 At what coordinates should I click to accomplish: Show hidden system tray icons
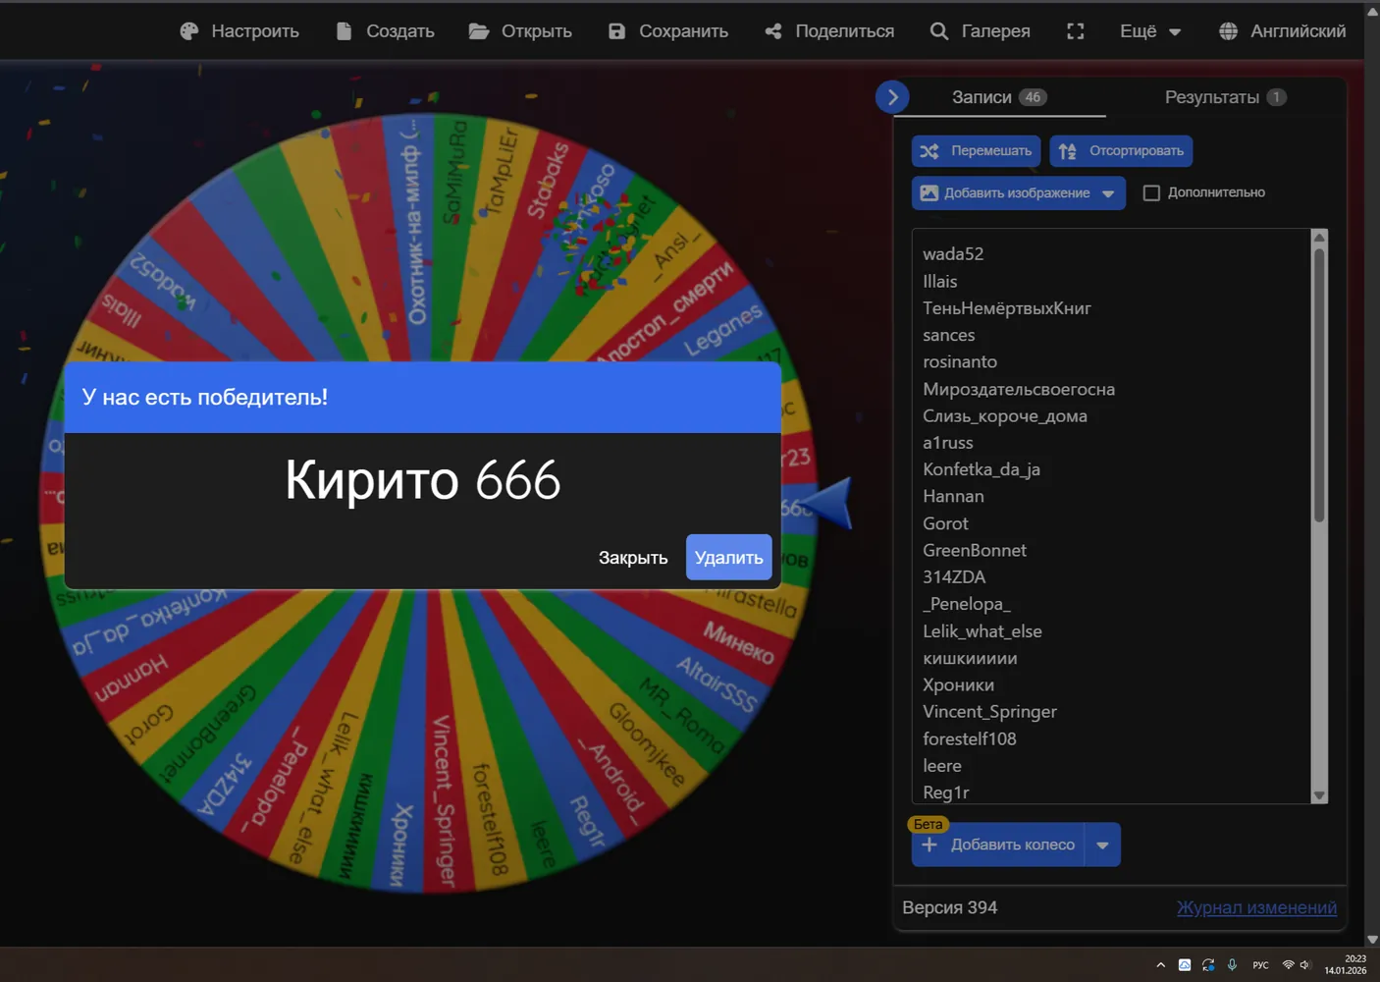pos(1160,965)
